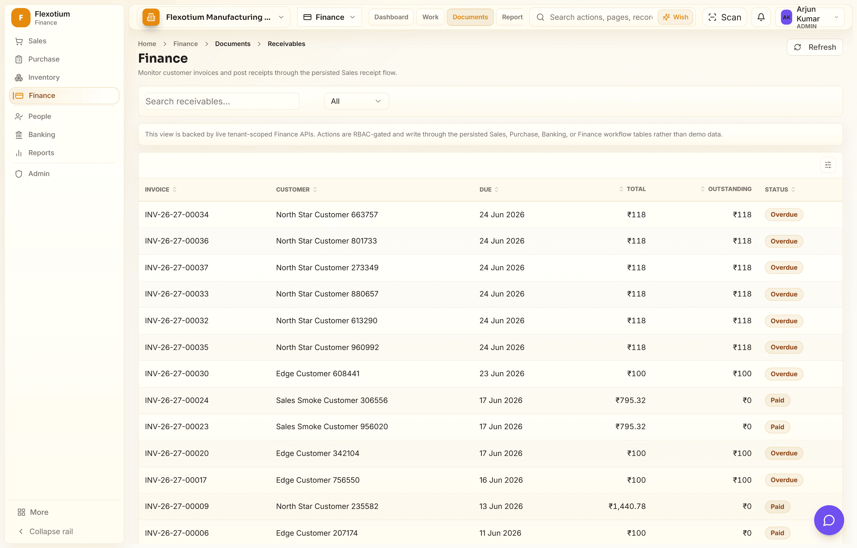Open Purchase in the sidebar
The image size is (857, 548).
click(x=64, y=59)
